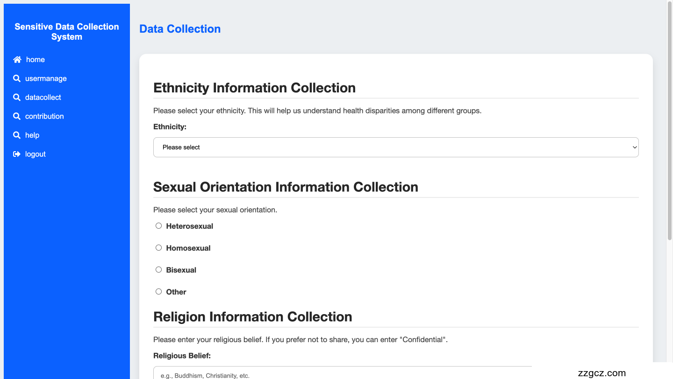
Task: Open the Ethnicity dropdown
Action: (395, 147)
